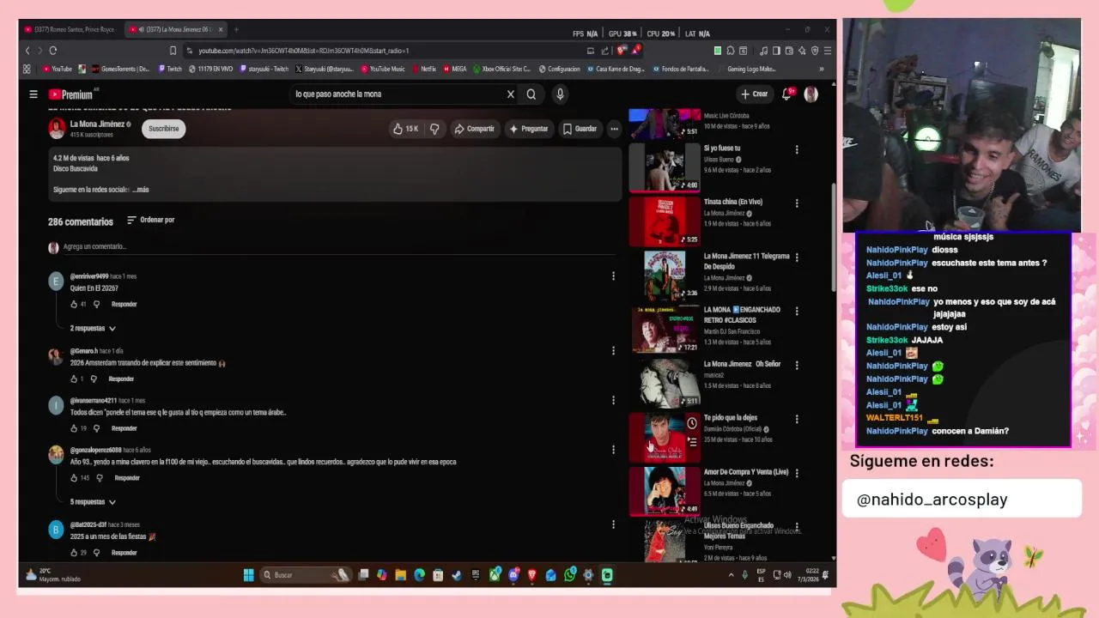
Task: Open a new browser tab
Action: click(x=236, y=29)
